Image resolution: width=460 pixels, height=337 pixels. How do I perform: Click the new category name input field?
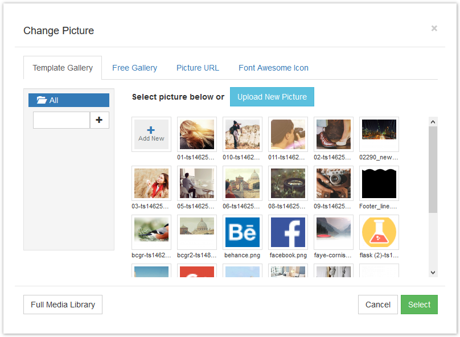[x=61, y=120]
